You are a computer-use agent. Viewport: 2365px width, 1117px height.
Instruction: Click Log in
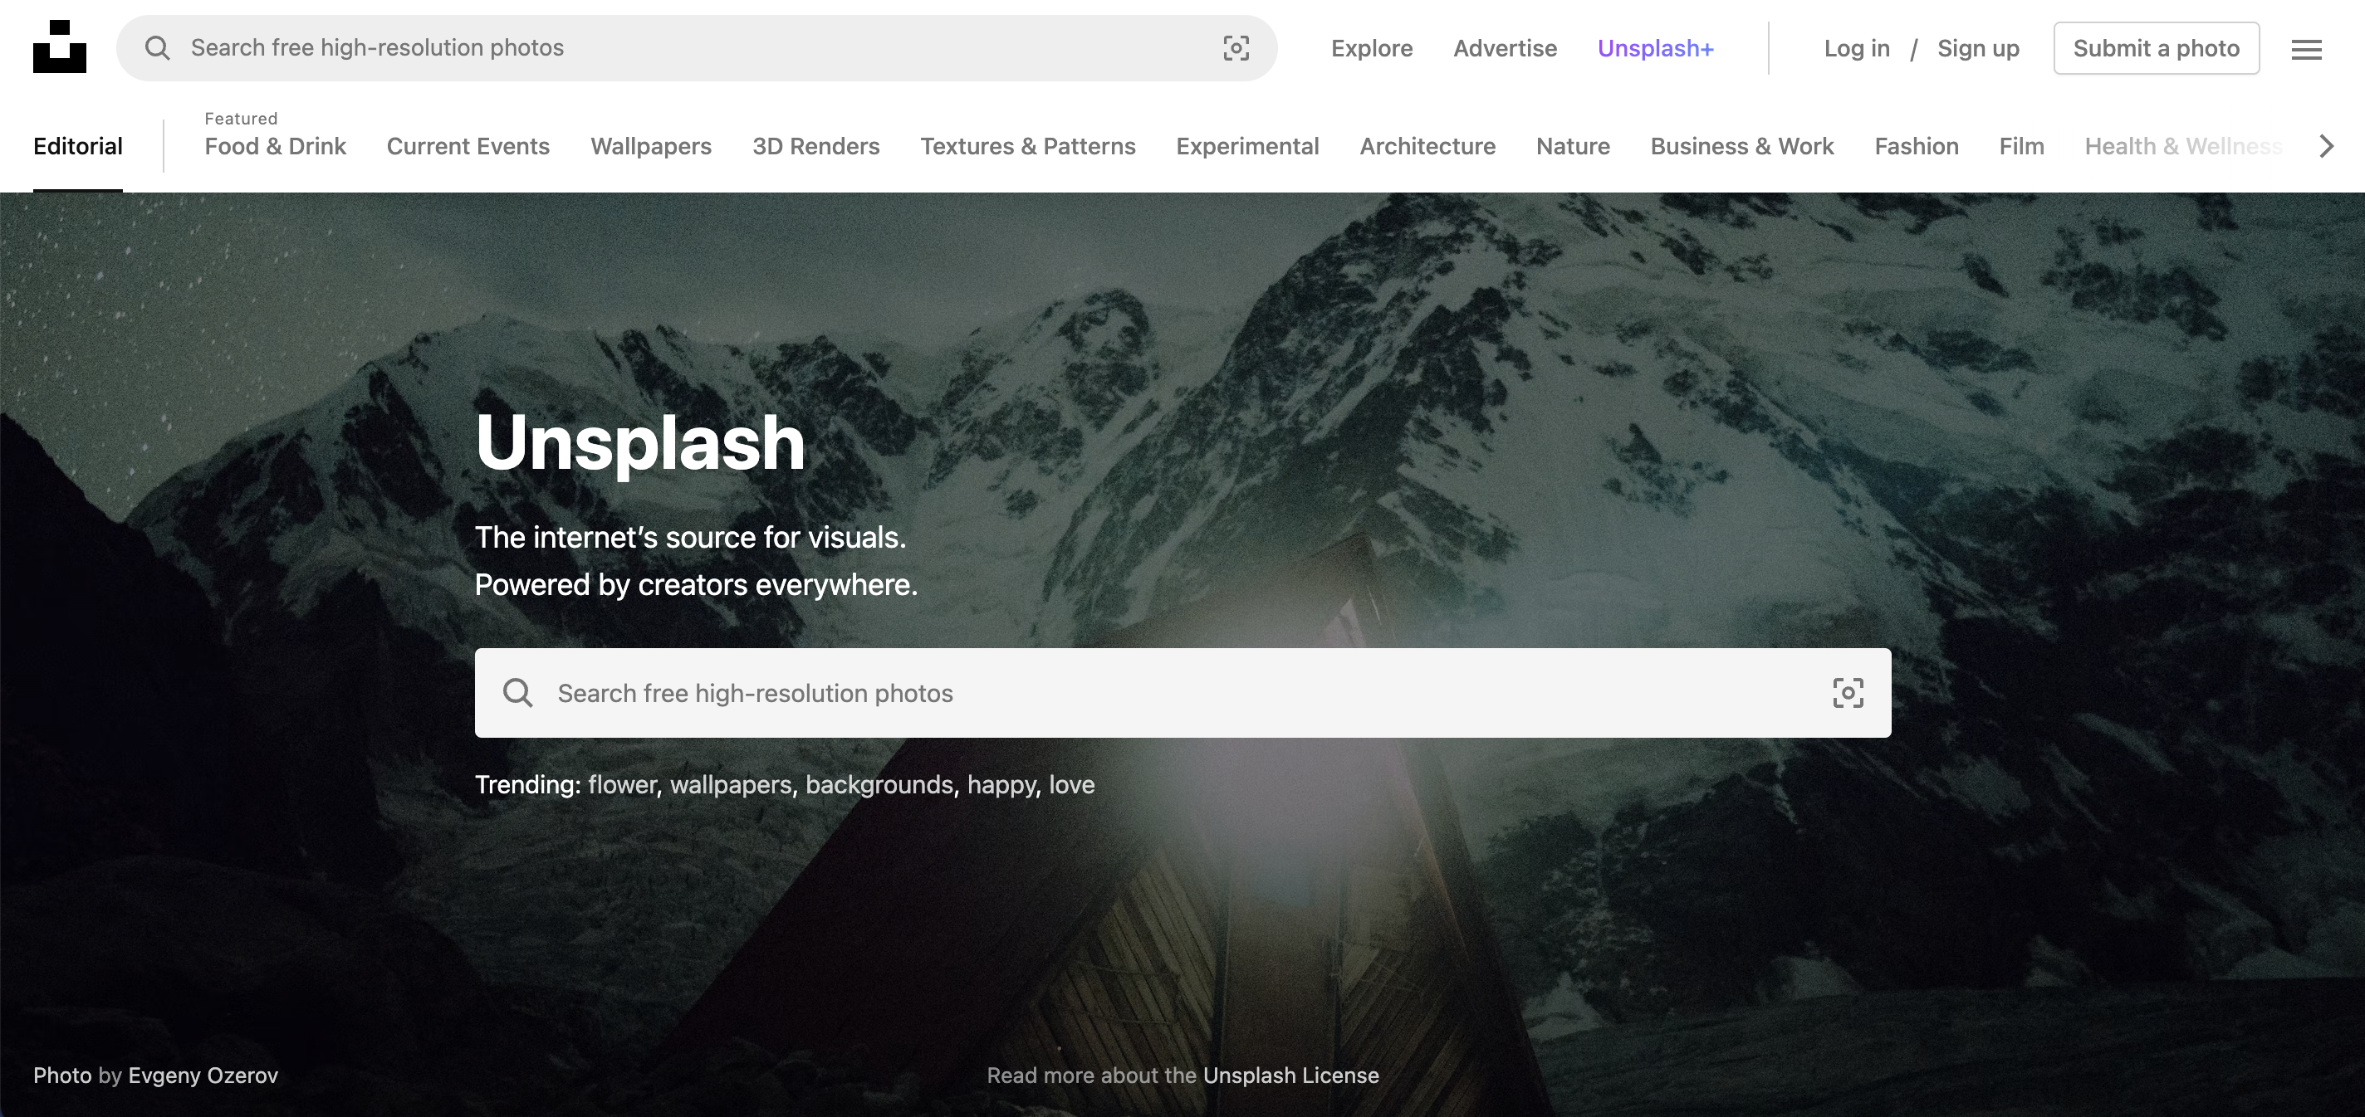click(1857, 48)
